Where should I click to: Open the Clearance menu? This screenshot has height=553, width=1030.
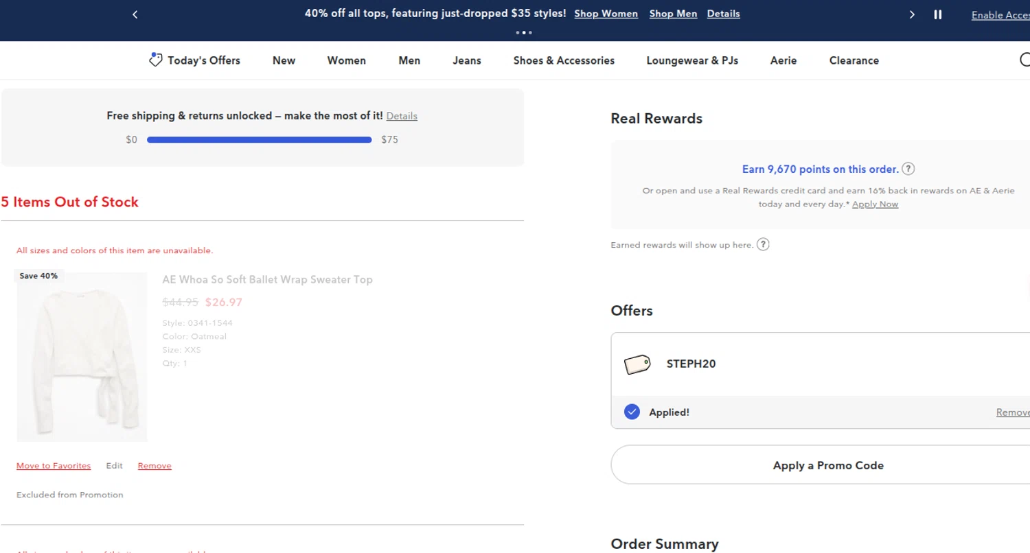point(854,60)
